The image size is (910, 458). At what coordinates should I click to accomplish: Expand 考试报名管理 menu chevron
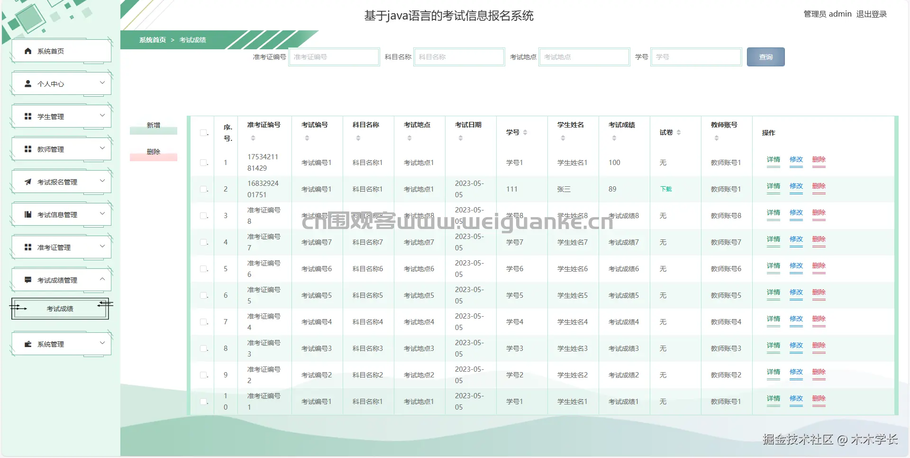click(x=102, y=181)
